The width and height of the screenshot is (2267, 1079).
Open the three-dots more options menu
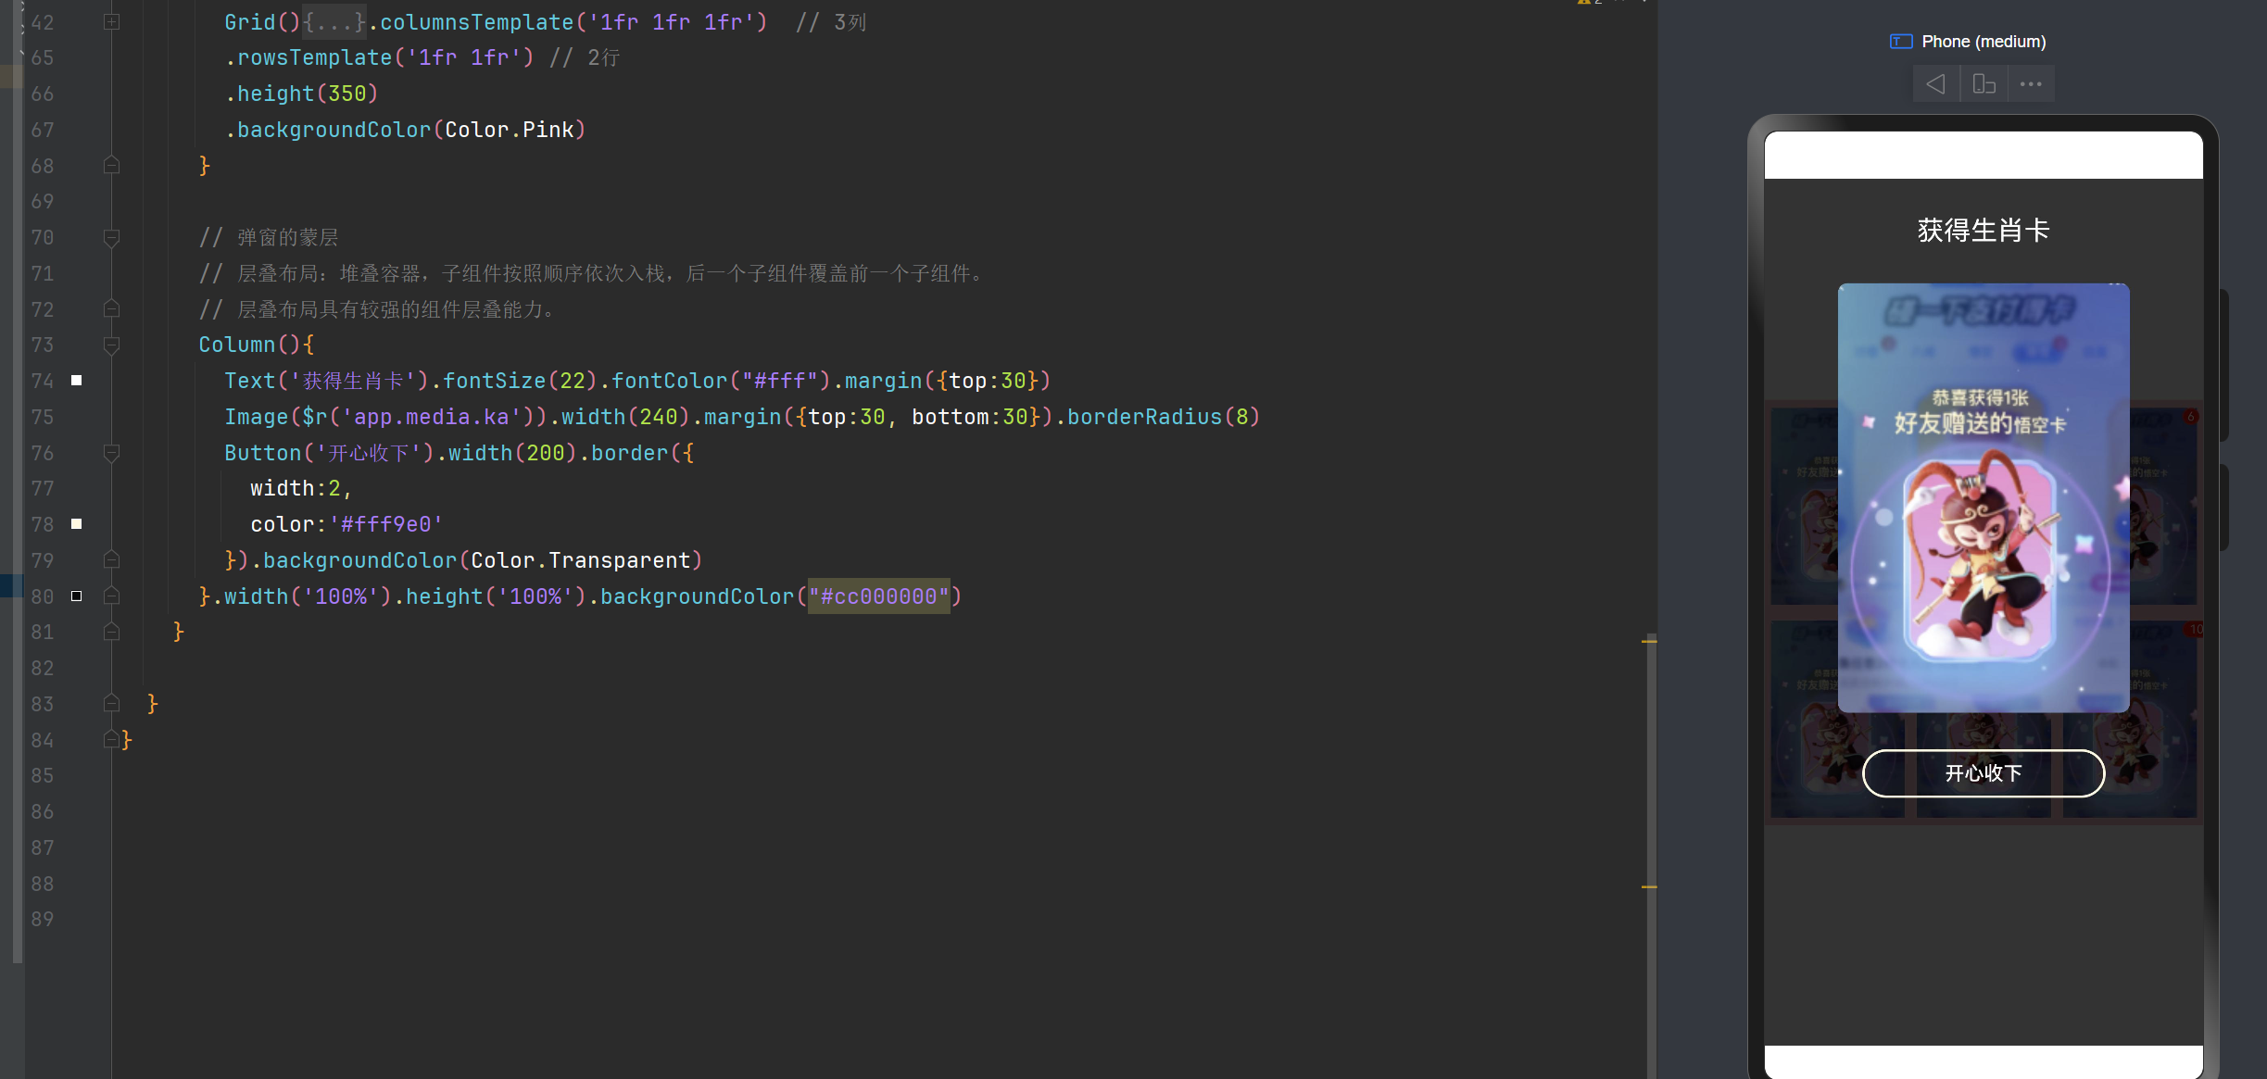(2031, 84)
